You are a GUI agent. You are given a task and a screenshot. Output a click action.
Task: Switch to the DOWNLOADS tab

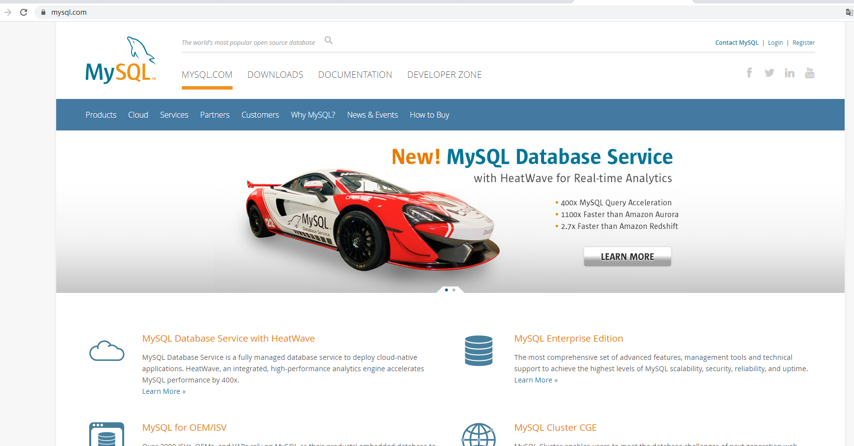pos(275,74)
